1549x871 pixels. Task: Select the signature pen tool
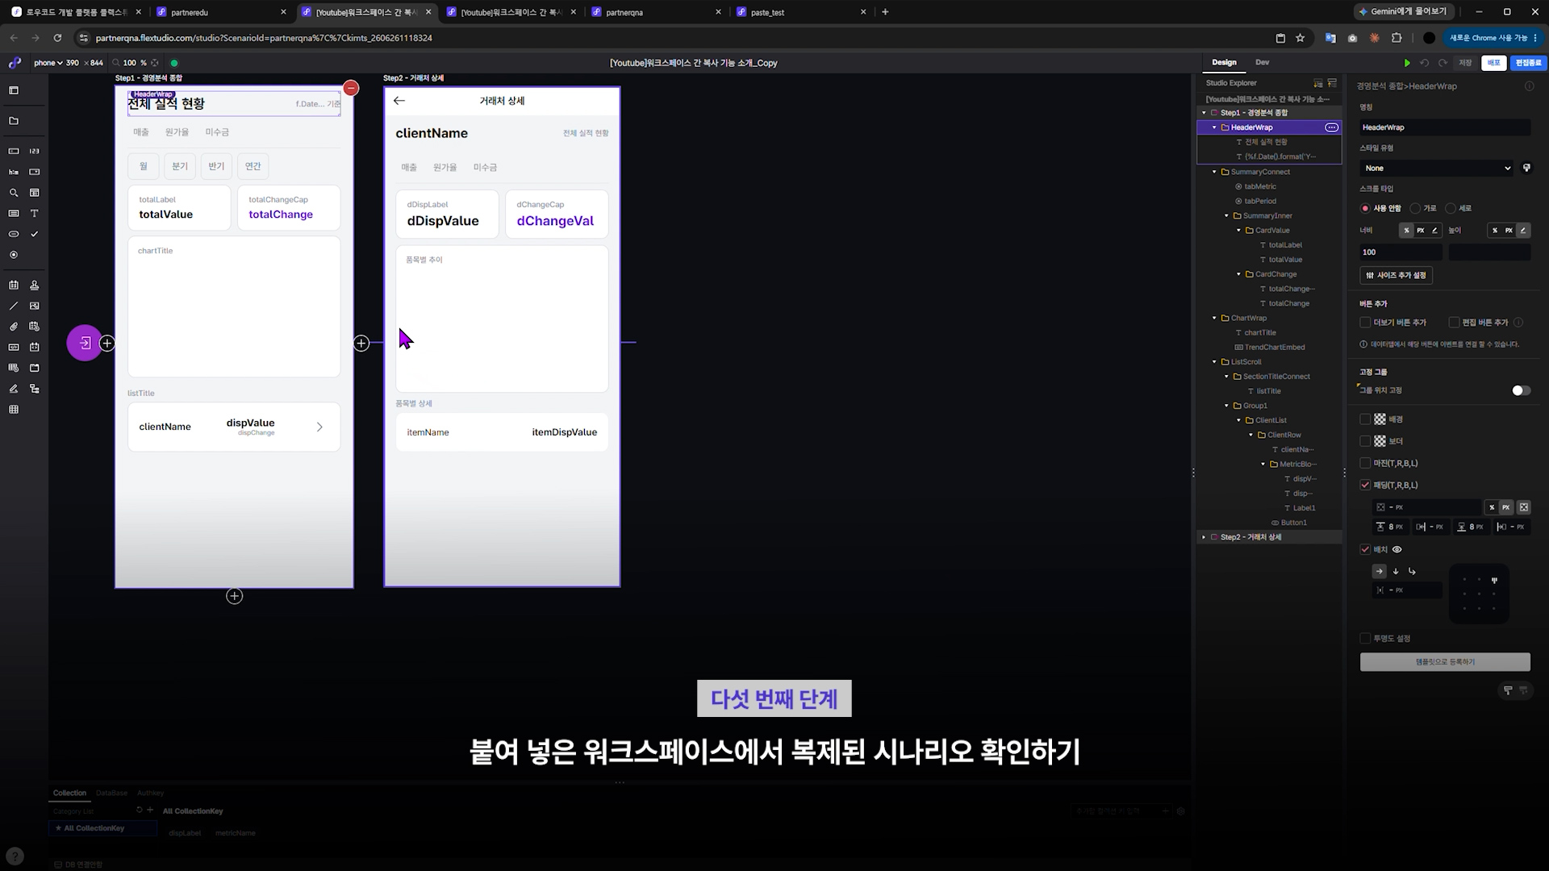click(14, 389)
